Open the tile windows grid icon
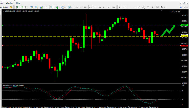This screenshot has height=108, width=189. tap(41, 7)
